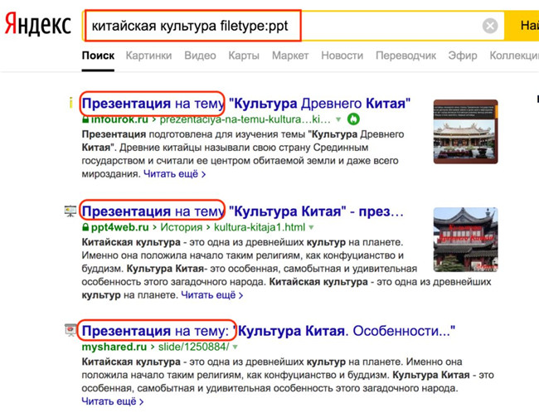The height and width of the screenshot is (413, 539).
Task: Open the dropdown arrow after kultura-kitaja1.html
Action: tap(312, 228)
